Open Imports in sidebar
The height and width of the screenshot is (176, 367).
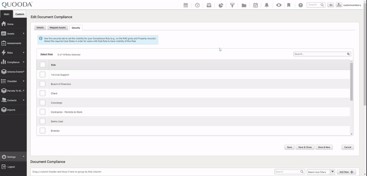coord(13,110)
